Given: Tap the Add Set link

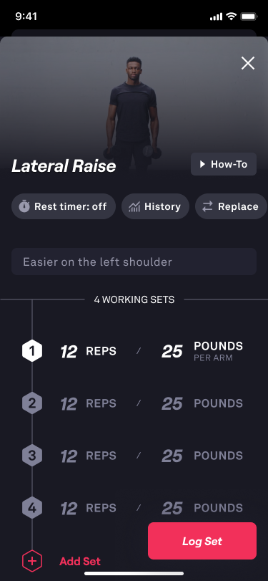Looking at the screenshot, I should click(80, 562).
